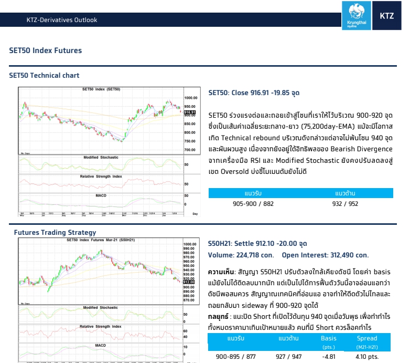Click the Modified Stochastic panel under futures chart
The image size is (410, 363).
pos(101,315)
